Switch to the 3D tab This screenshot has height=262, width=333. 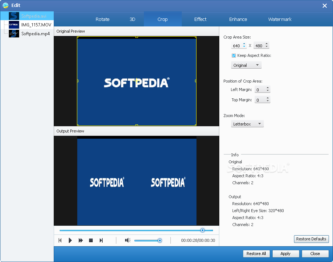pos(132,19)
